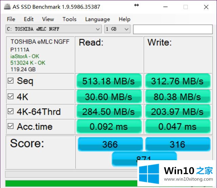Minimize the AS SSD Benchmark window
217x188 pixels.
(x=165, y=7)
